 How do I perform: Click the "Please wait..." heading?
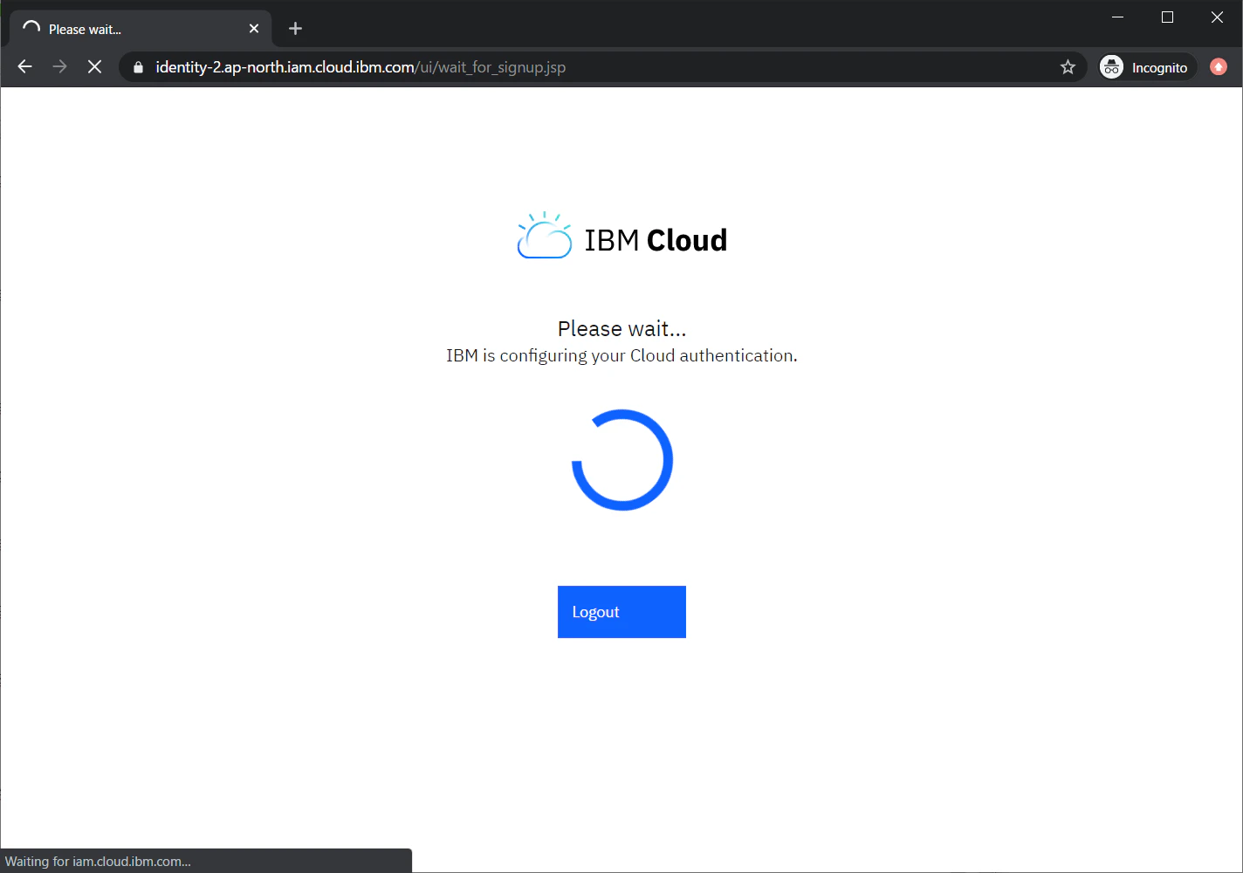click(621, 328)
